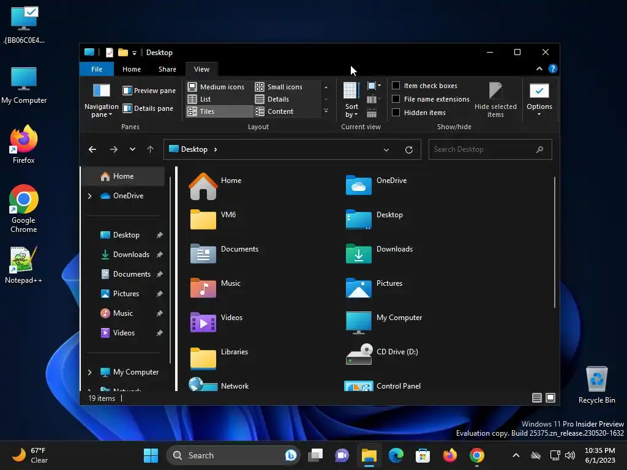Go back with the back arrow
This screenshot has height=470, width=627.
tap(92, 149)
